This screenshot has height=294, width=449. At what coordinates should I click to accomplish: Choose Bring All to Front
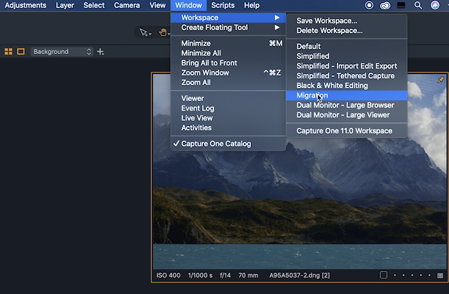pos(228,63)
